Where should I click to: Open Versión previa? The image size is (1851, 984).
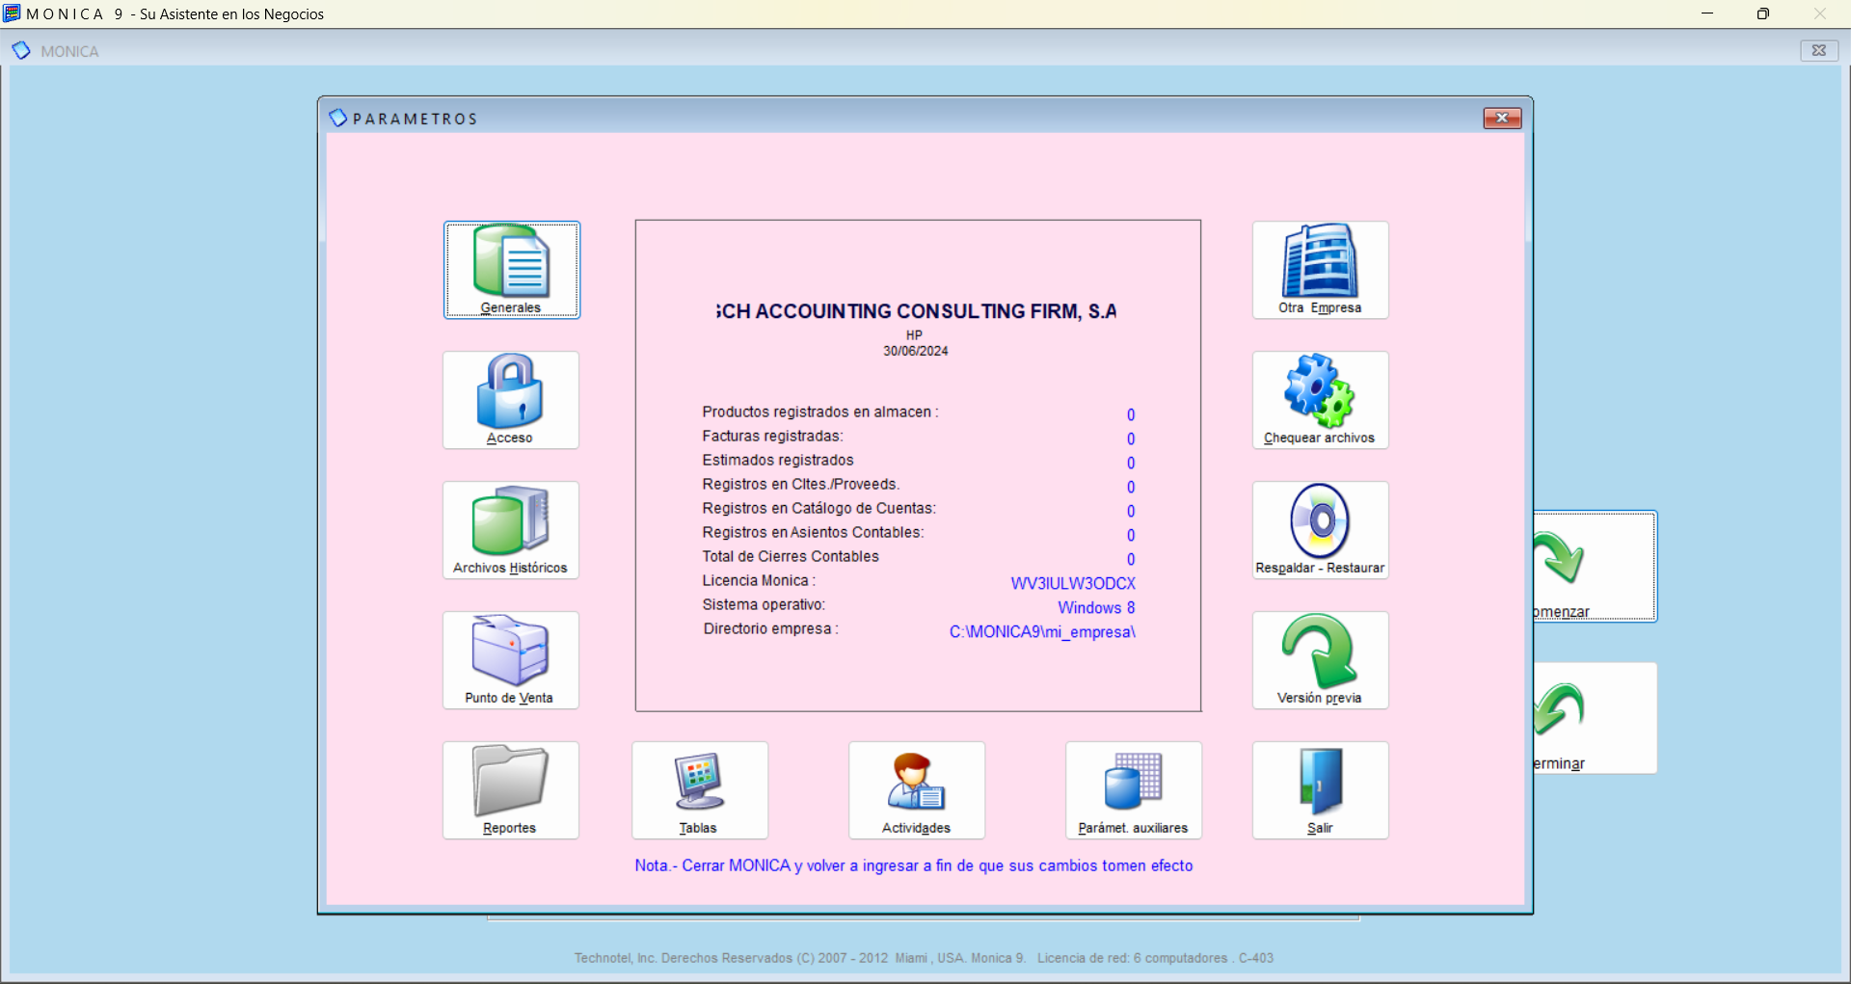(1321, 660)
